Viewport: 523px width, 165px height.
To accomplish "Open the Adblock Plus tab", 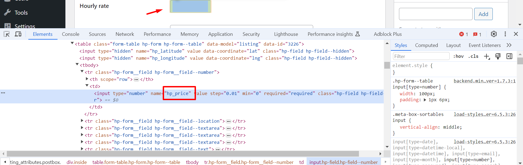I will pyautogui.click(x=388, y=34).
